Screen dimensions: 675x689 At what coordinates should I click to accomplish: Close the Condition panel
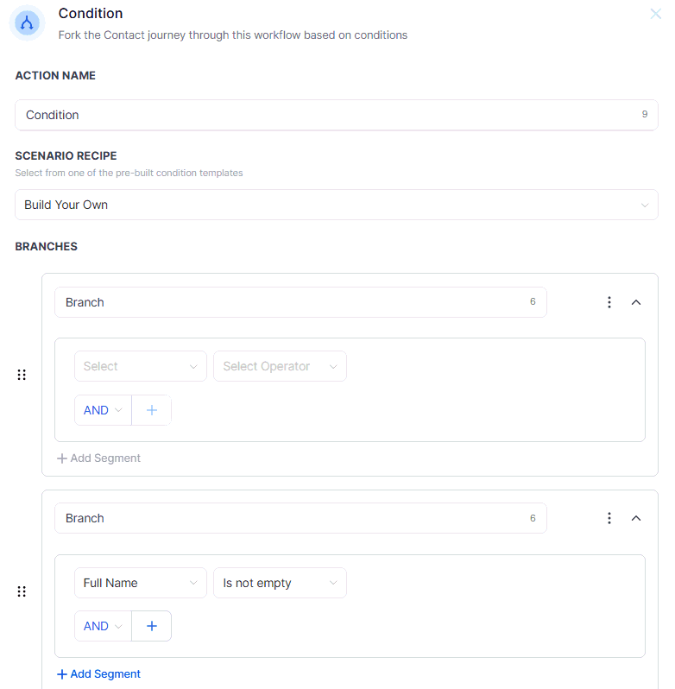coord(655,14)
